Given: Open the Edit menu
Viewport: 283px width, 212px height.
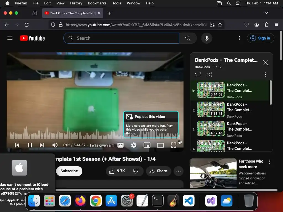Looking at the screenshot, I should 47,3.
